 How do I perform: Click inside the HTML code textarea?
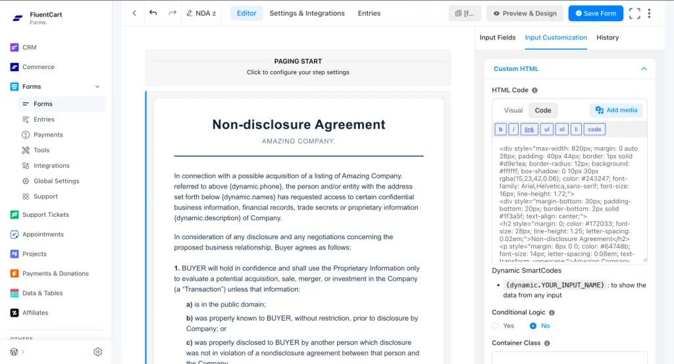point(569,201)
